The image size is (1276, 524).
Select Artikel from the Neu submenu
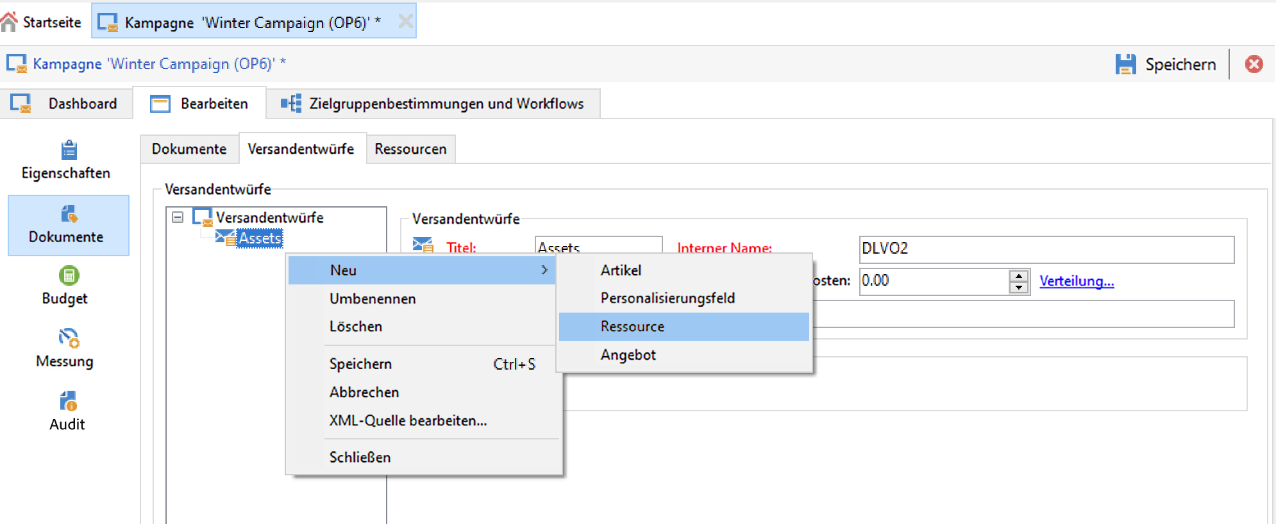(684, 270)
